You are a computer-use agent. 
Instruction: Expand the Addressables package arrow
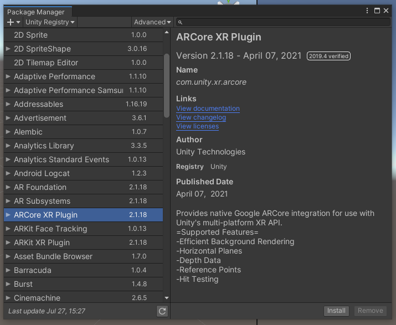pyautogui.click(x=8, y=104)
